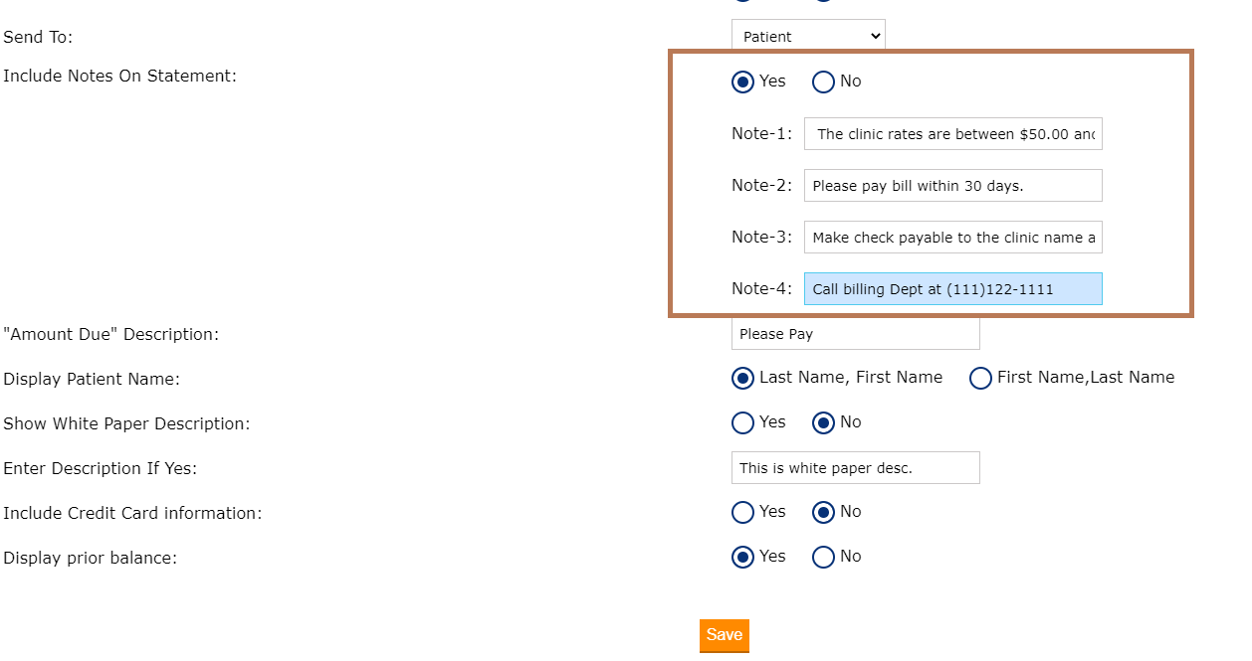Select Yes for Include Notes On Statement
The image size is (1252, 661).
click(742, 82)
